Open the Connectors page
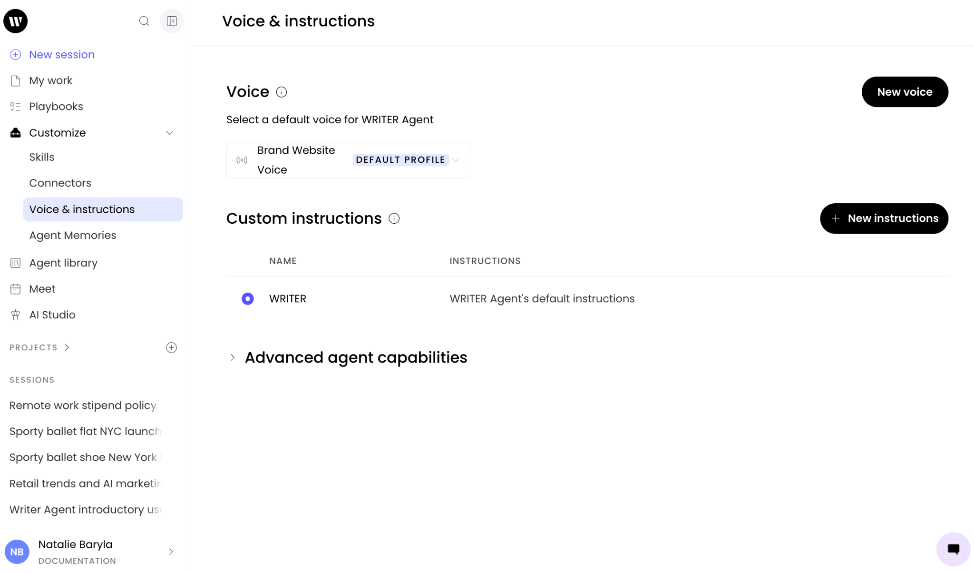This screenshot has width=974, height=573. point(60,183)
